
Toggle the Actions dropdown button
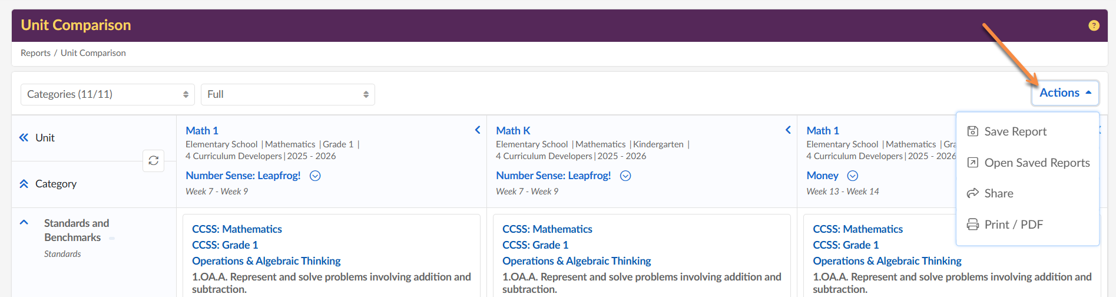point(1065,93)
